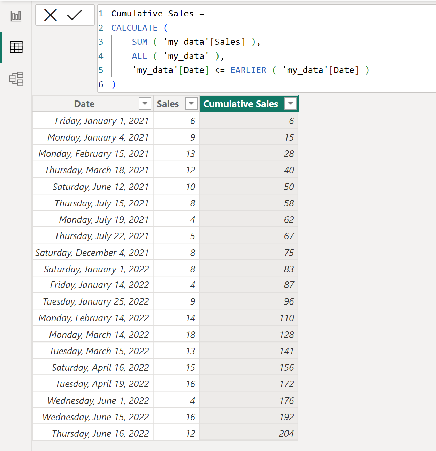Image resolution: width=436 pixels, height=451 pixels.
Task: Click the EARLIER function in the formula
Action: click(248, 70)
